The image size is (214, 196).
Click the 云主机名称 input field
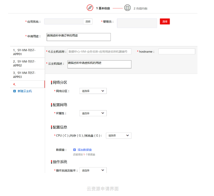[99, 51]
